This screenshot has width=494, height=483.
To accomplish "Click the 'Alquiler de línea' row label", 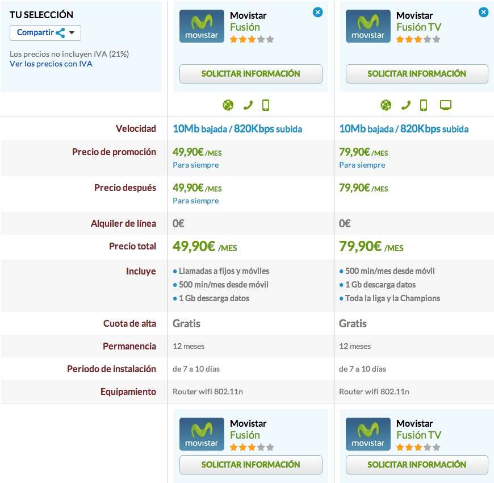I will 124,223.
